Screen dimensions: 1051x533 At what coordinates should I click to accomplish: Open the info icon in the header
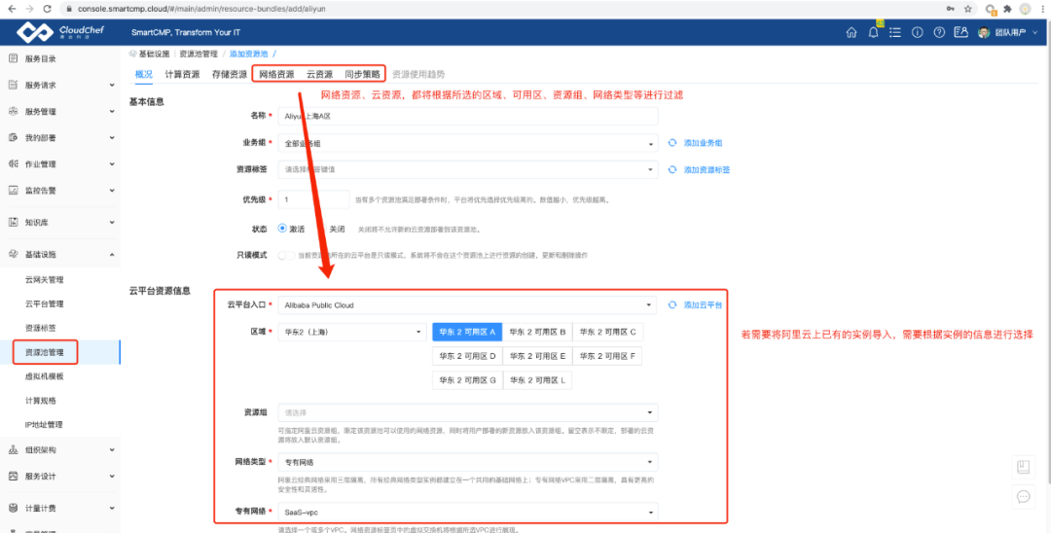click(x=917, y=32)
